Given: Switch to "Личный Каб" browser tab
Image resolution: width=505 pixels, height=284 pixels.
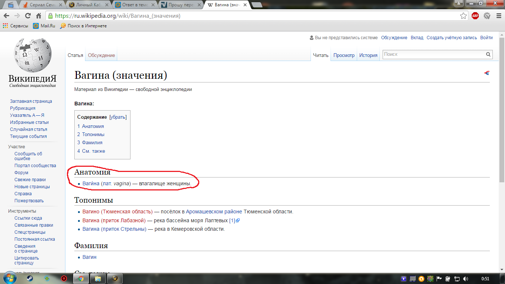Looking at the screenshot, I should (88, 5).
